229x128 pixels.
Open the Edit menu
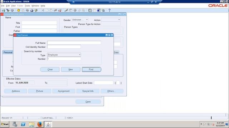pyautogui.click(x=8, y=6)
